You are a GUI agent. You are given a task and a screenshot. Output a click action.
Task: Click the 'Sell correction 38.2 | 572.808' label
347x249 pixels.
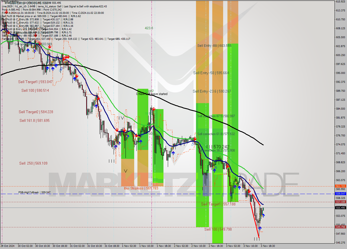coord(216,150)
